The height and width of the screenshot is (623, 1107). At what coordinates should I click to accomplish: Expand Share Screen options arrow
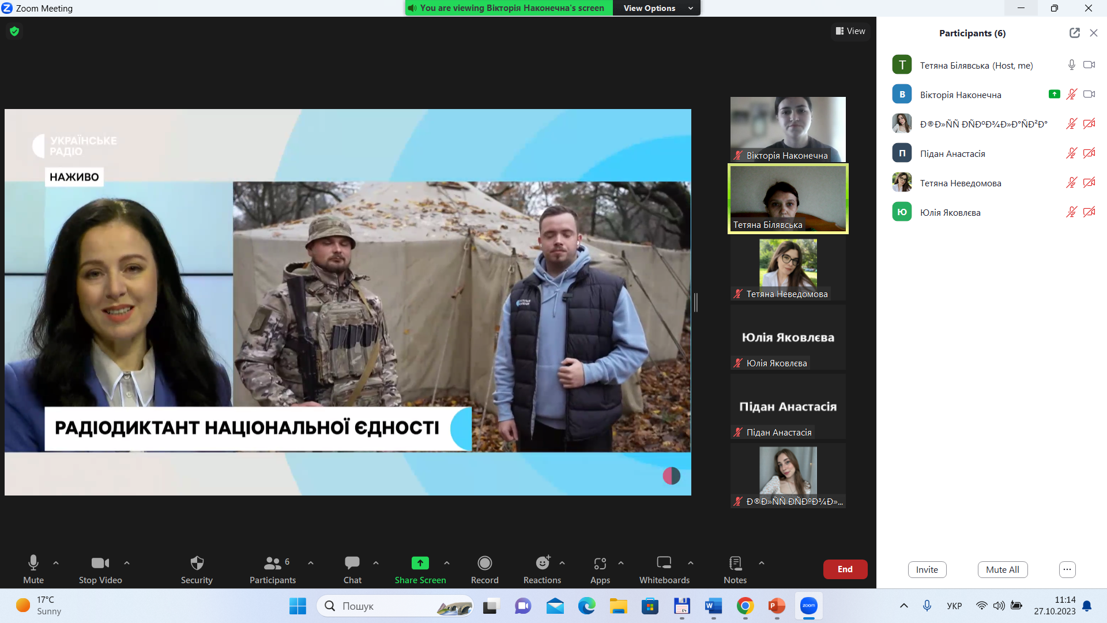point(447,563)
